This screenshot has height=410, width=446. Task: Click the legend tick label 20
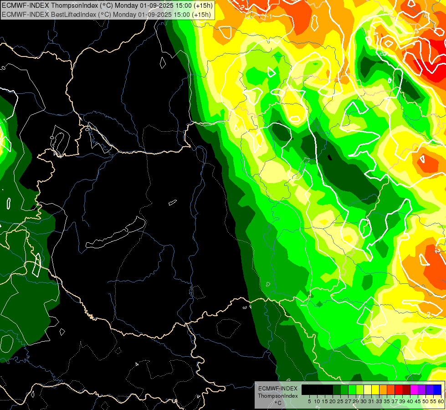333,401
